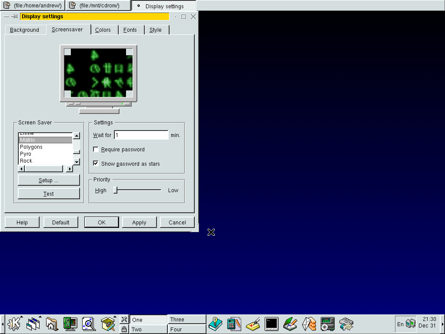Image resolution: width=445 pixels, height=334 pixels.
Task: Open the Fonts tab
Action: tap(130, 30)
